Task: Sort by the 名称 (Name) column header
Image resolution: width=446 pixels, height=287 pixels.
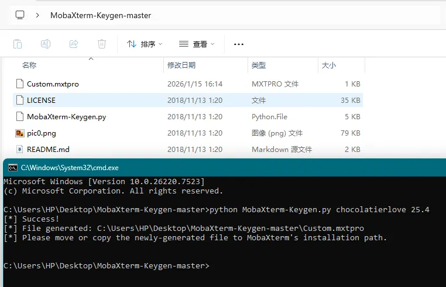Action: pos(29,65)
